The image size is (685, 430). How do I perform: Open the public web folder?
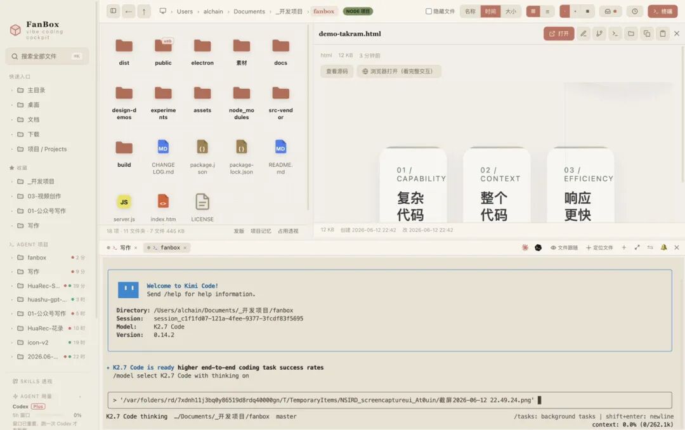163,51
